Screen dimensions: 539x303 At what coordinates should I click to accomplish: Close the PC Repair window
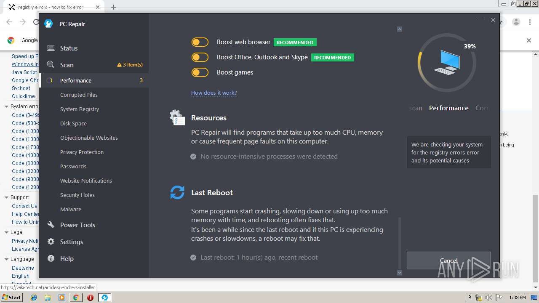tap(493, 20)
